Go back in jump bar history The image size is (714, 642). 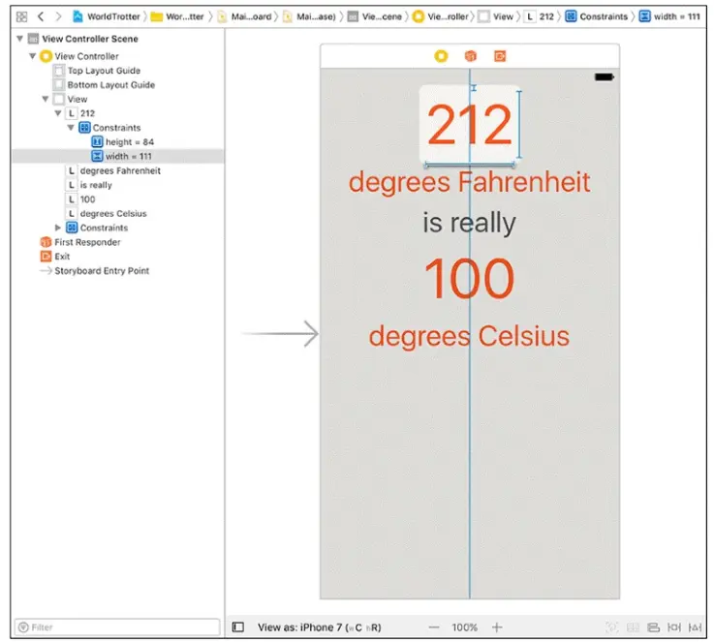[41, 16]
